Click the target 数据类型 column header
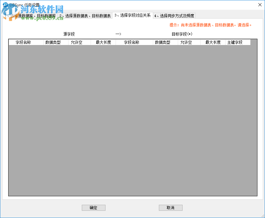The height and width of the screenshot is (218, 265). [165, 42]
